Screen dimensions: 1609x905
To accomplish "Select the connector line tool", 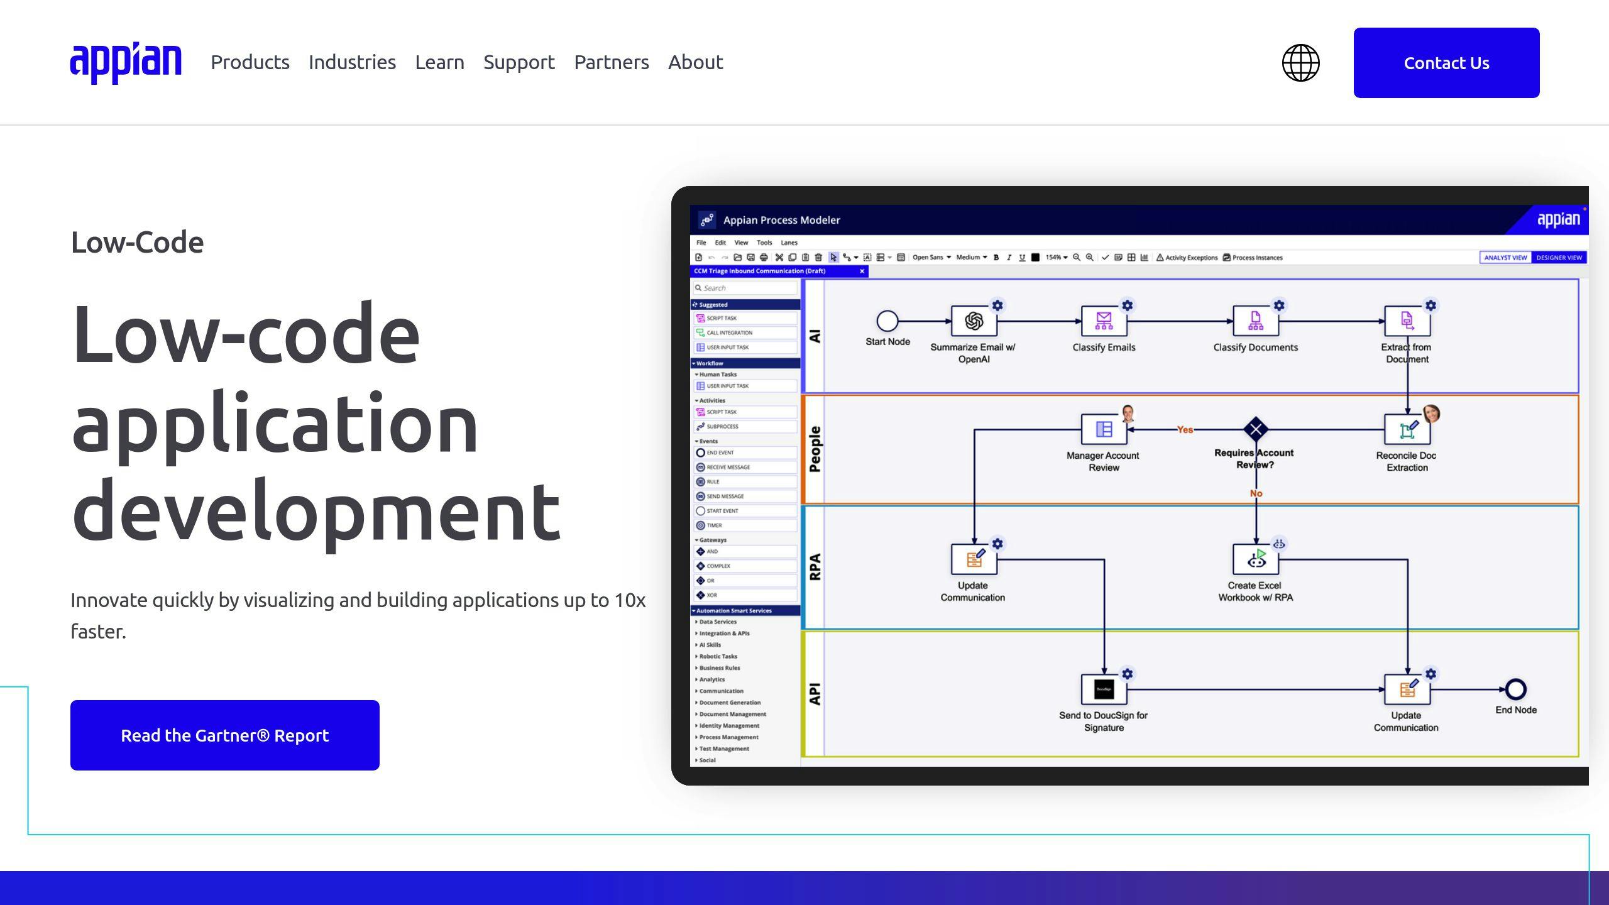I will point(847,257).
